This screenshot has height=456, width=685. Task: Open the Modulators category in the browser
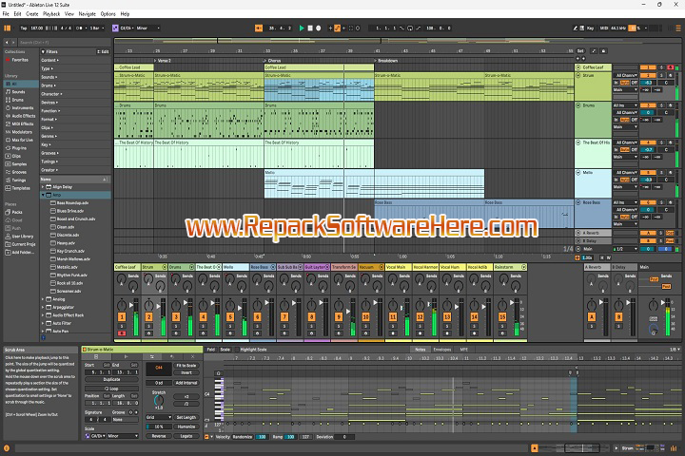click(x=22, y=132)
